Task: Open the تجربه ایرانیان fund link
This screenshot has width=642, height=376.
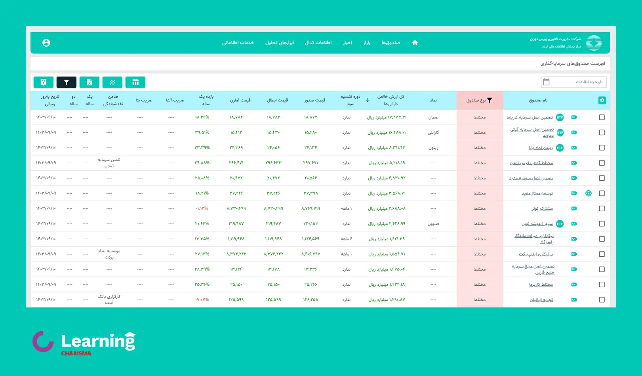Action: 541,300
